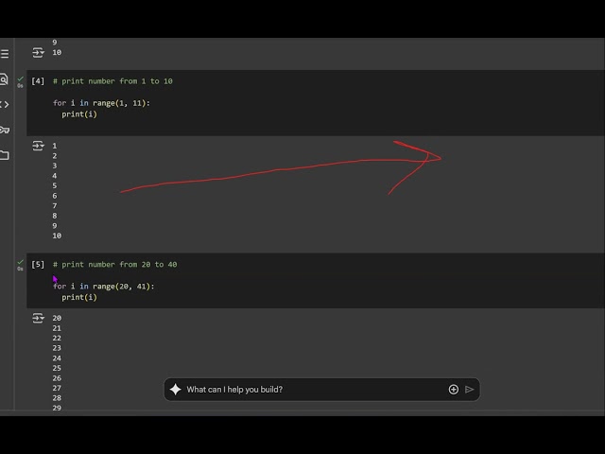This screenshot has height=454, width=605.
Task: Click output value 20 in cell [5] output
Action: [x=57, y=318]
